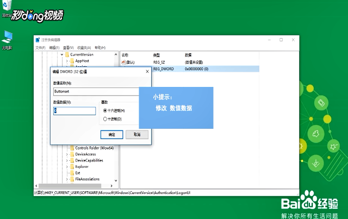Click the value name field Buttonset
Viewport: 348px width, 219px height.
[x=96, y=91]
